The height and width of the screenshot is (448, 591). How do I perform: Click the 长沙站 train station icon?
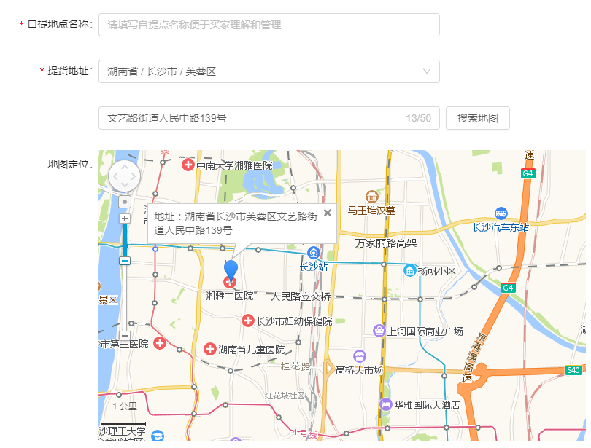click(314, 253)
